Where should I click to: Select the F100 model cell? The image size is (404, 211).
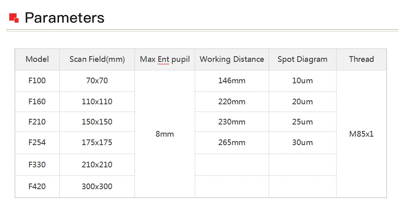tap(37, 81)
